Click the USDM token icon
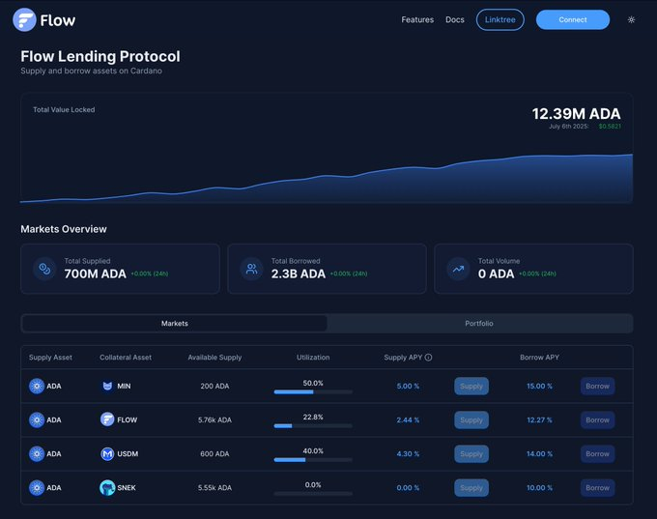Image resolution: width=657 pixels, height=519 pixels. click(107, 453)
